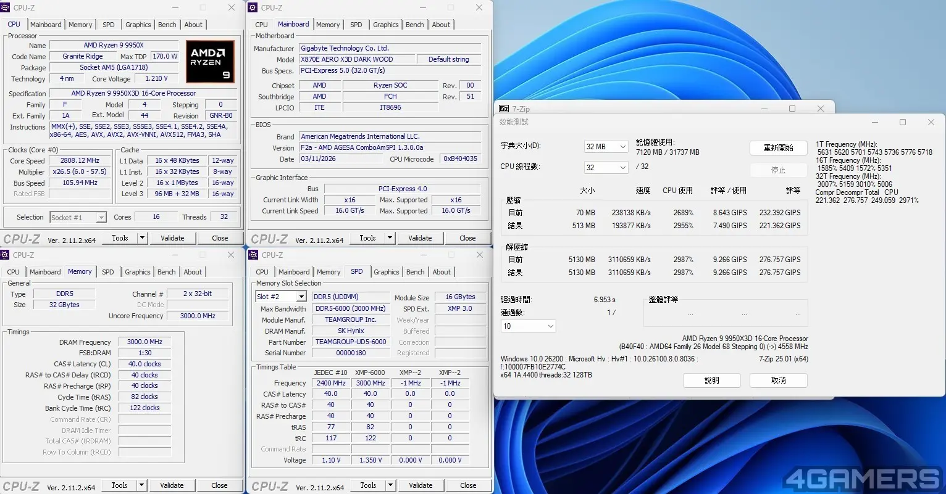Click Close button in the SPD window
Viewport: 946px width, 494px height.
click(468, 485)
